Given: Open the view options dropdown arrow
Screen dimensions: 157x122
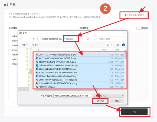Looking at the screenshot, I should pyautogui.click(x=112, y=45).
